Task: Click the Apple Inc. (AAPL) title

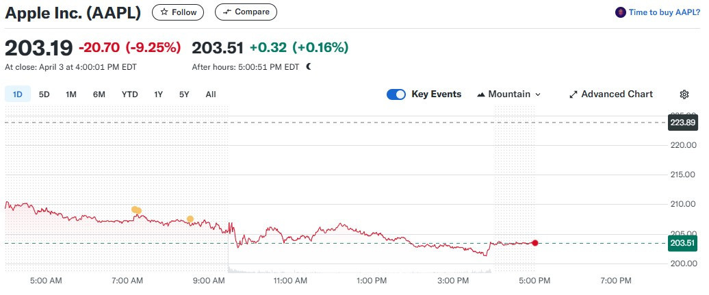Action: pos(73,13)
